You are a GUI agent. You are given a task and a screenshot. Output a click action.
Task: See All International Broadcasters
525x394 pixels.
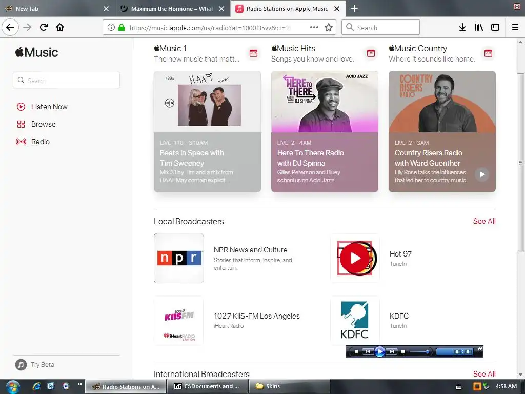pos(484,374)
